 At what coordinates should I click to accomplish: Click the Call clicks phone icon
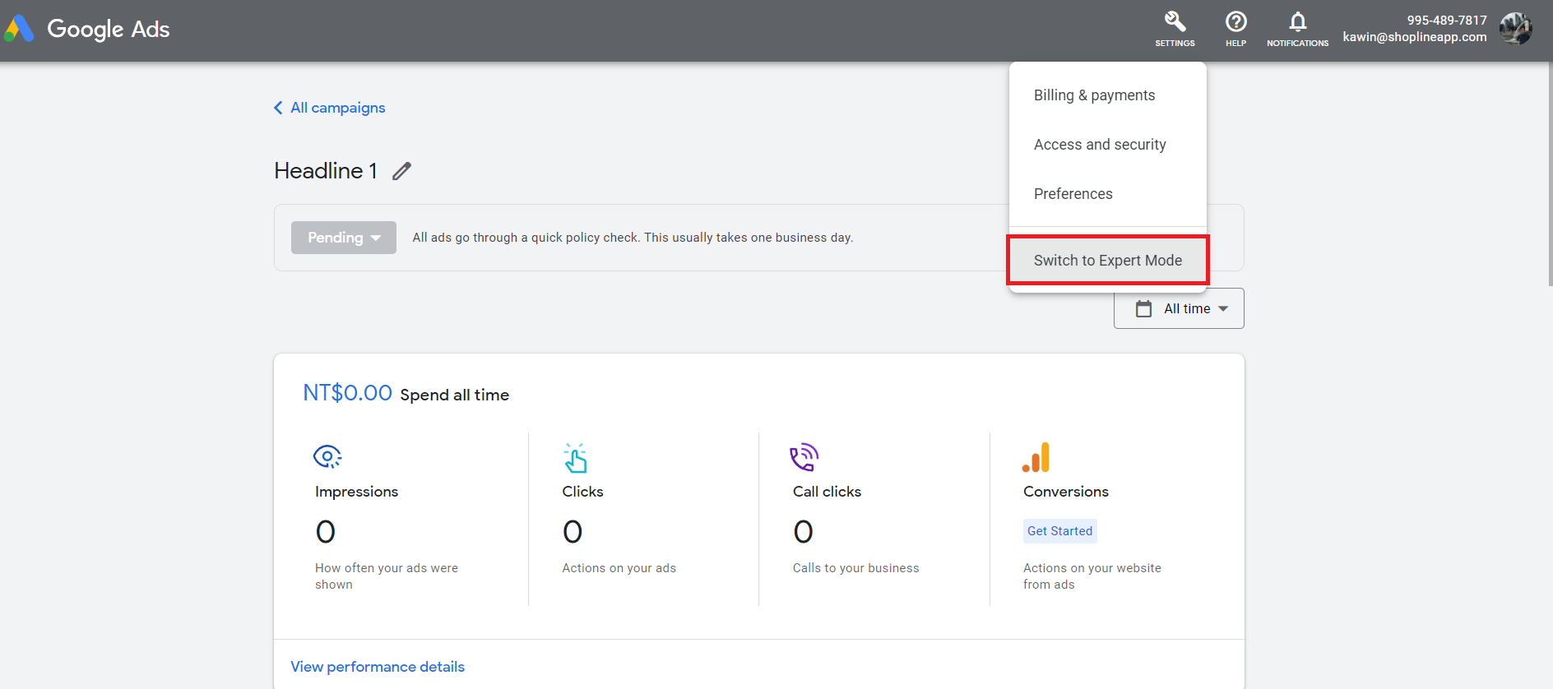(x=804, y=457)
